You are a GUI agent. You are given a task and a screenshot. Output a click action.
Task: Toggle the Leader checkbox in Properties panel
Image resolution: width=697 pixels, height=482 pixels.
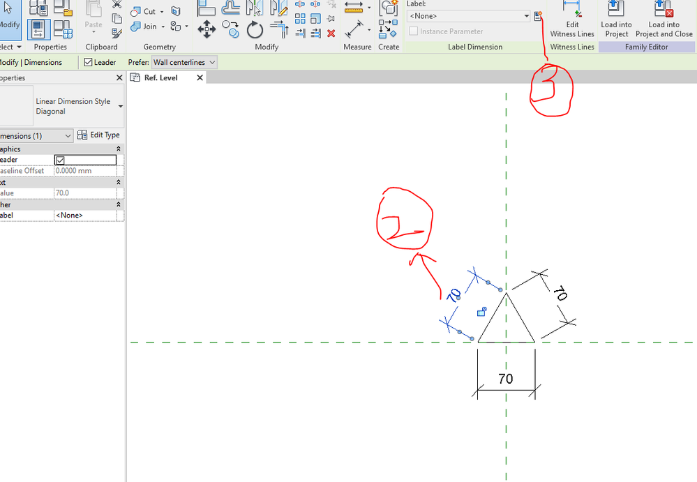61,160
